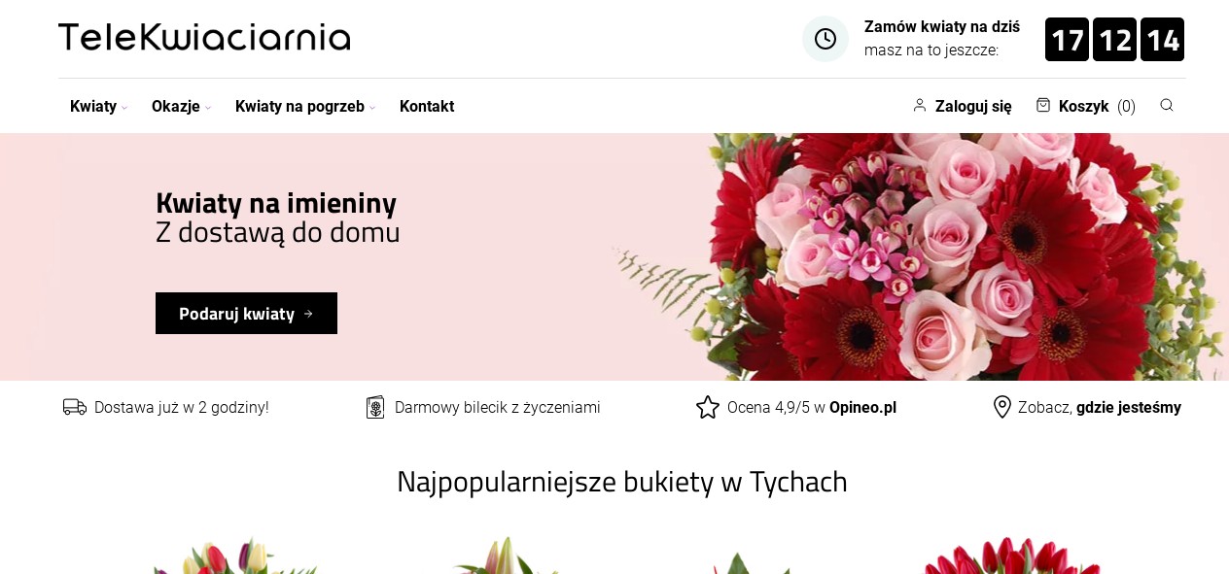Screen dimensions: 1229x574
Task: Click the search magnifier icon
Action: pos(1167,105)
